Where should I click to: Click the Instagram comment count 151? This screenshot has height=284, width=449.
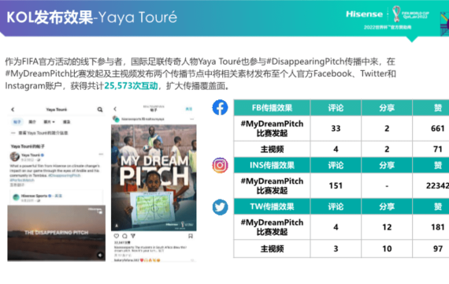tap(336, 185)
